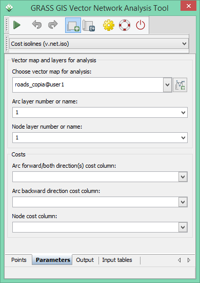Screen dimensions: 200x283
Task: Quit the tool with the red power icon
Action: (141, 25)
